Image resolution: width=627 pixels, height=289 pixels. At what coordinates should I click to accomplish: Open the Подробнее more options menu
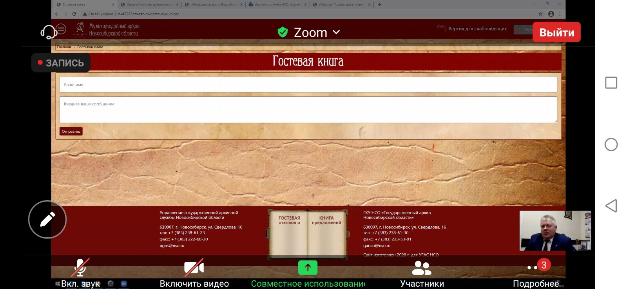536,273
